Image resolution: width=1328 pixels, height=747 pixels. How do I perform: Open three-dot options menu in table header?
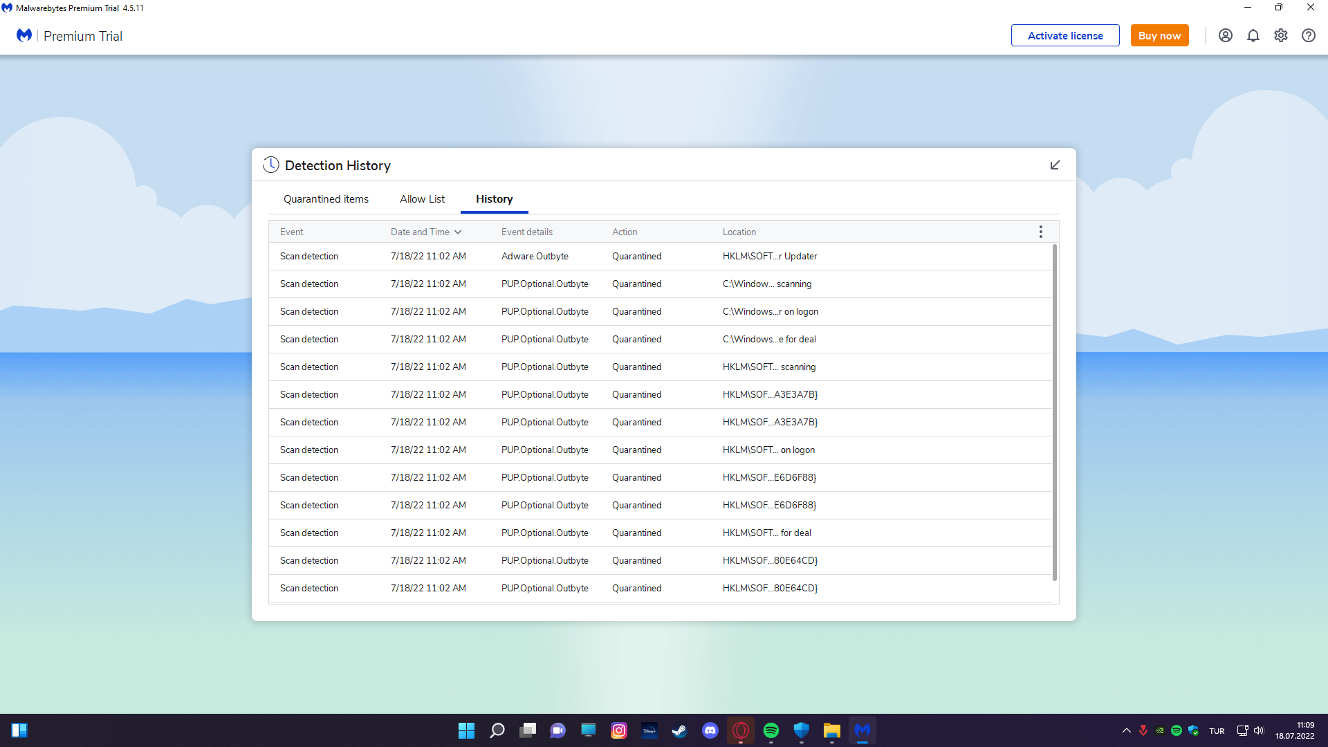tap(1040, 232)
